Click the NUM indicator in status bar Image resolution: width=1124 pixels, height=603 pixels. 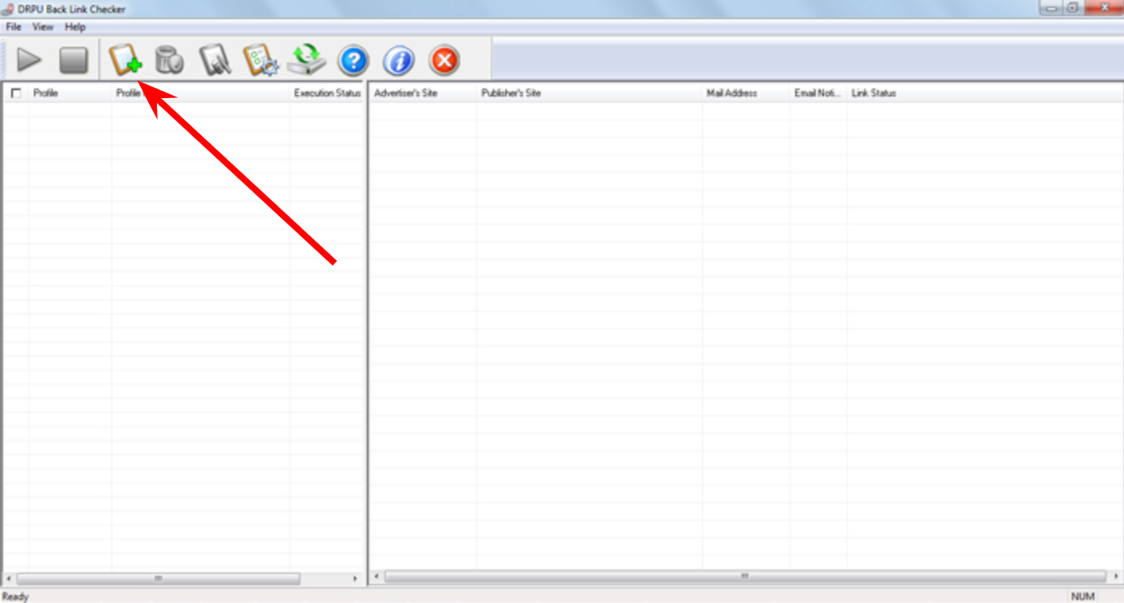1083,597
